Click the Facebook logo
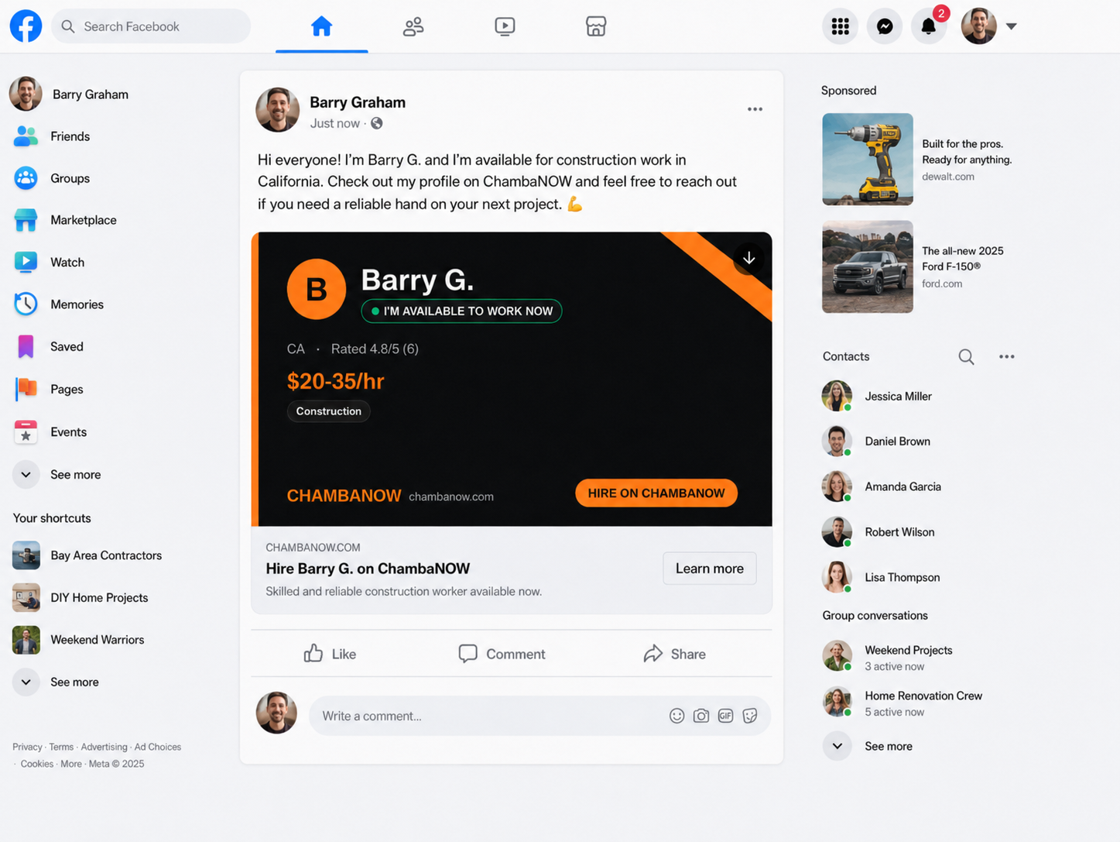Screen dimensions: 1120x842 26,26
